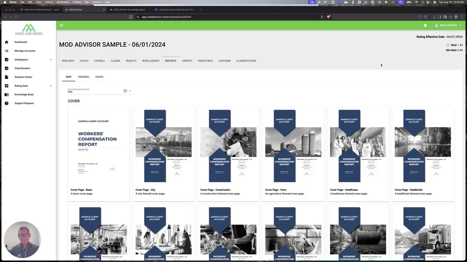Reload the page in the browser
Screen dimensions: 467x262
click(16, 17)
